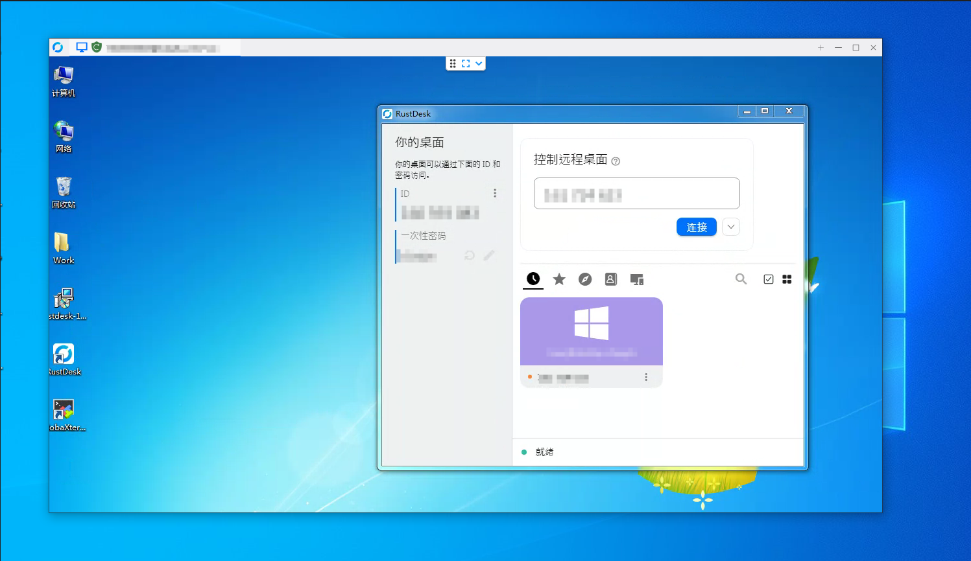The height and width of the screenshot is (561, 971).
Task: Click the 你的桌面 heading
Action: pyautogui.click(x=420, y=143)
